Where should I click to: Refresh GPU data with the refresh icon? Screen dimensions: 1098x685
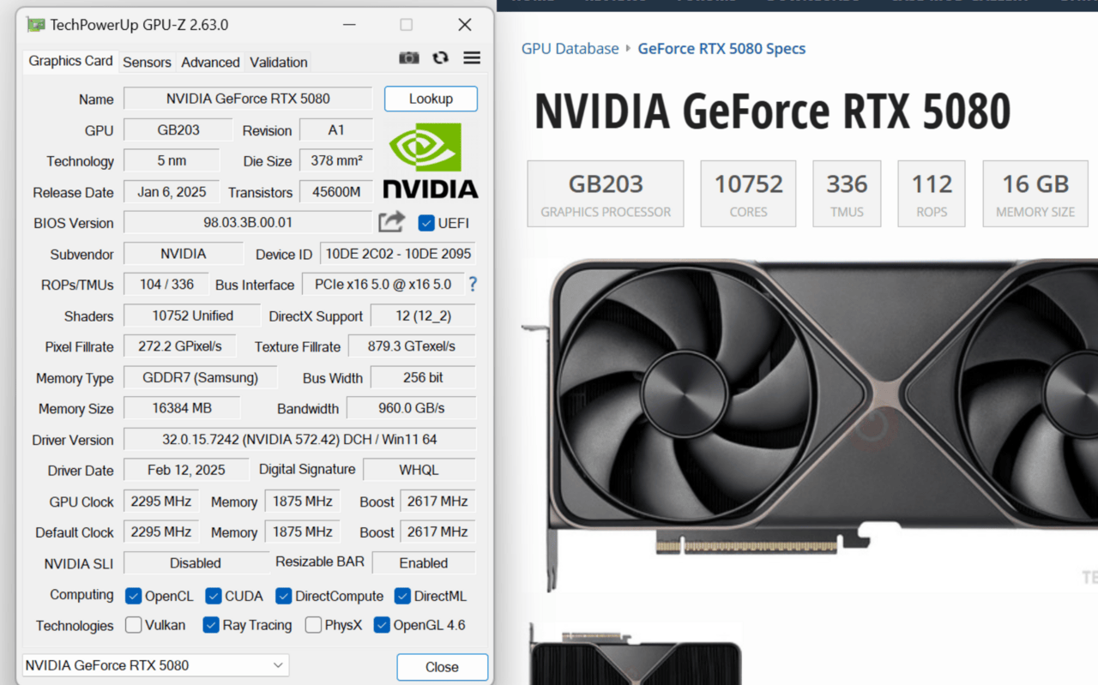coord(440,57)
